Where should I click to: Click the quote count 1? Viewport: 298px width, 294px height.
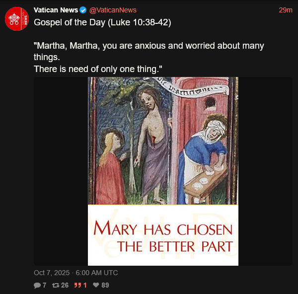tap(85, 285)
